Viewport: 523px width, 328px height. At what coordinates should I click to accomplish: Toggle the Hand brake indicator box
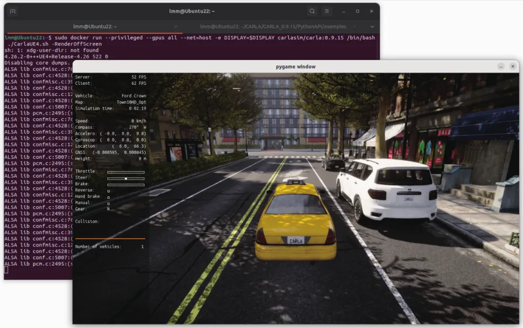[108, 198]
